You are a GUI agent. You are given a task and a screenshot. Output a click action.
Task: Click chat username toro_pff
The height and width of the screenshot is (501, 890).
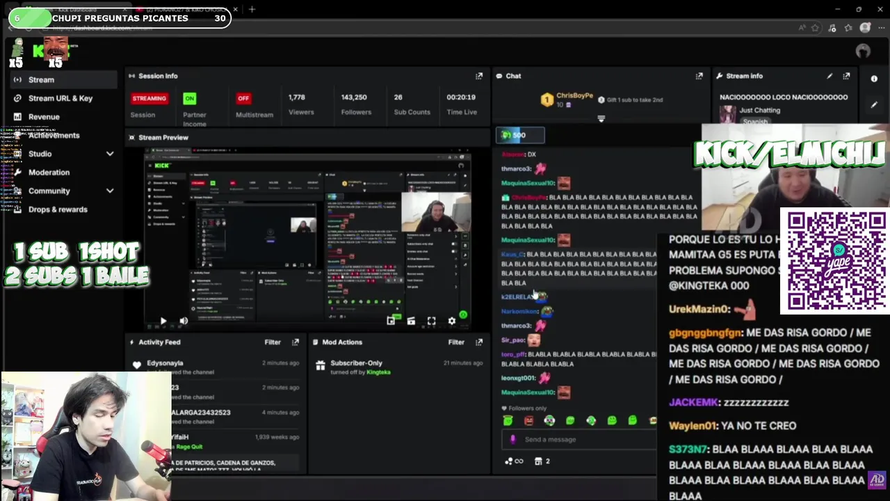[x=513, y=354]
